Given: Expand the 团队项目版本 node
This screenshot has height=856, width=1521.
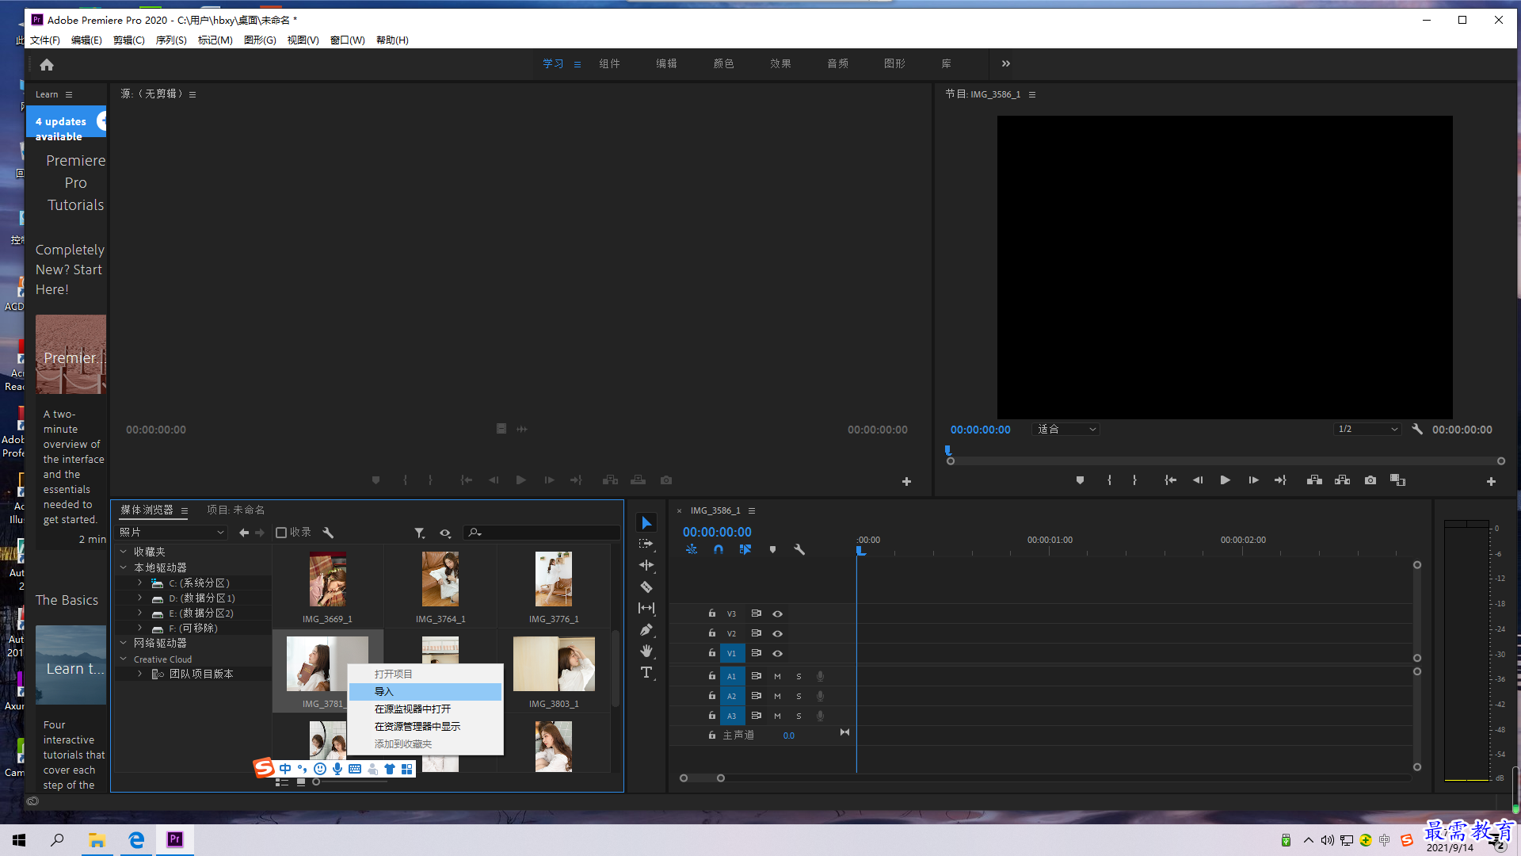Looking at the screenshot, I should coord(140,674).
